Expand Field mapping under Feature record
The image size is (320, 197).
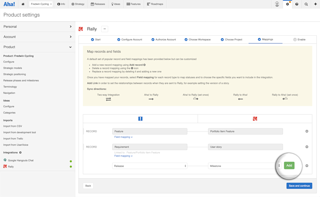pos(123,137)
